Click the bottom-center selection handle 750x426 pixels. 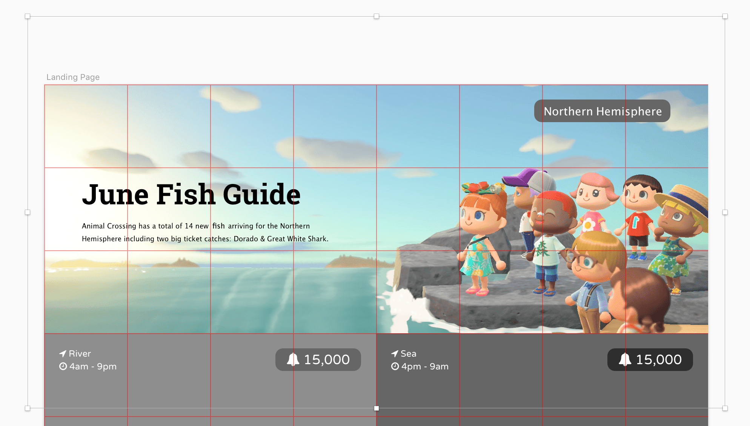pyautogui.click(x=376, y=408)
